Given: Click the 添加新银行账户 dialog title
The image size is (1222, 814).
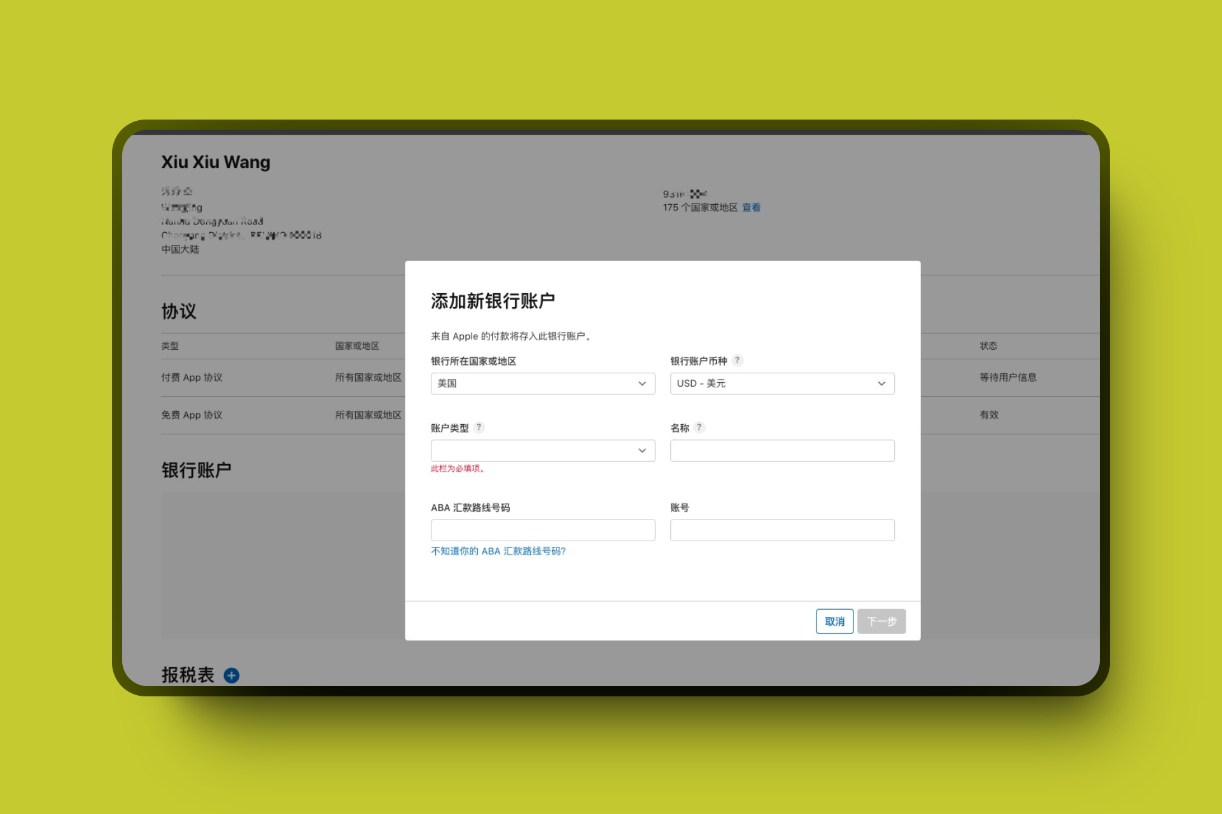Looking at the screenshot, I should tap(493, 301).
